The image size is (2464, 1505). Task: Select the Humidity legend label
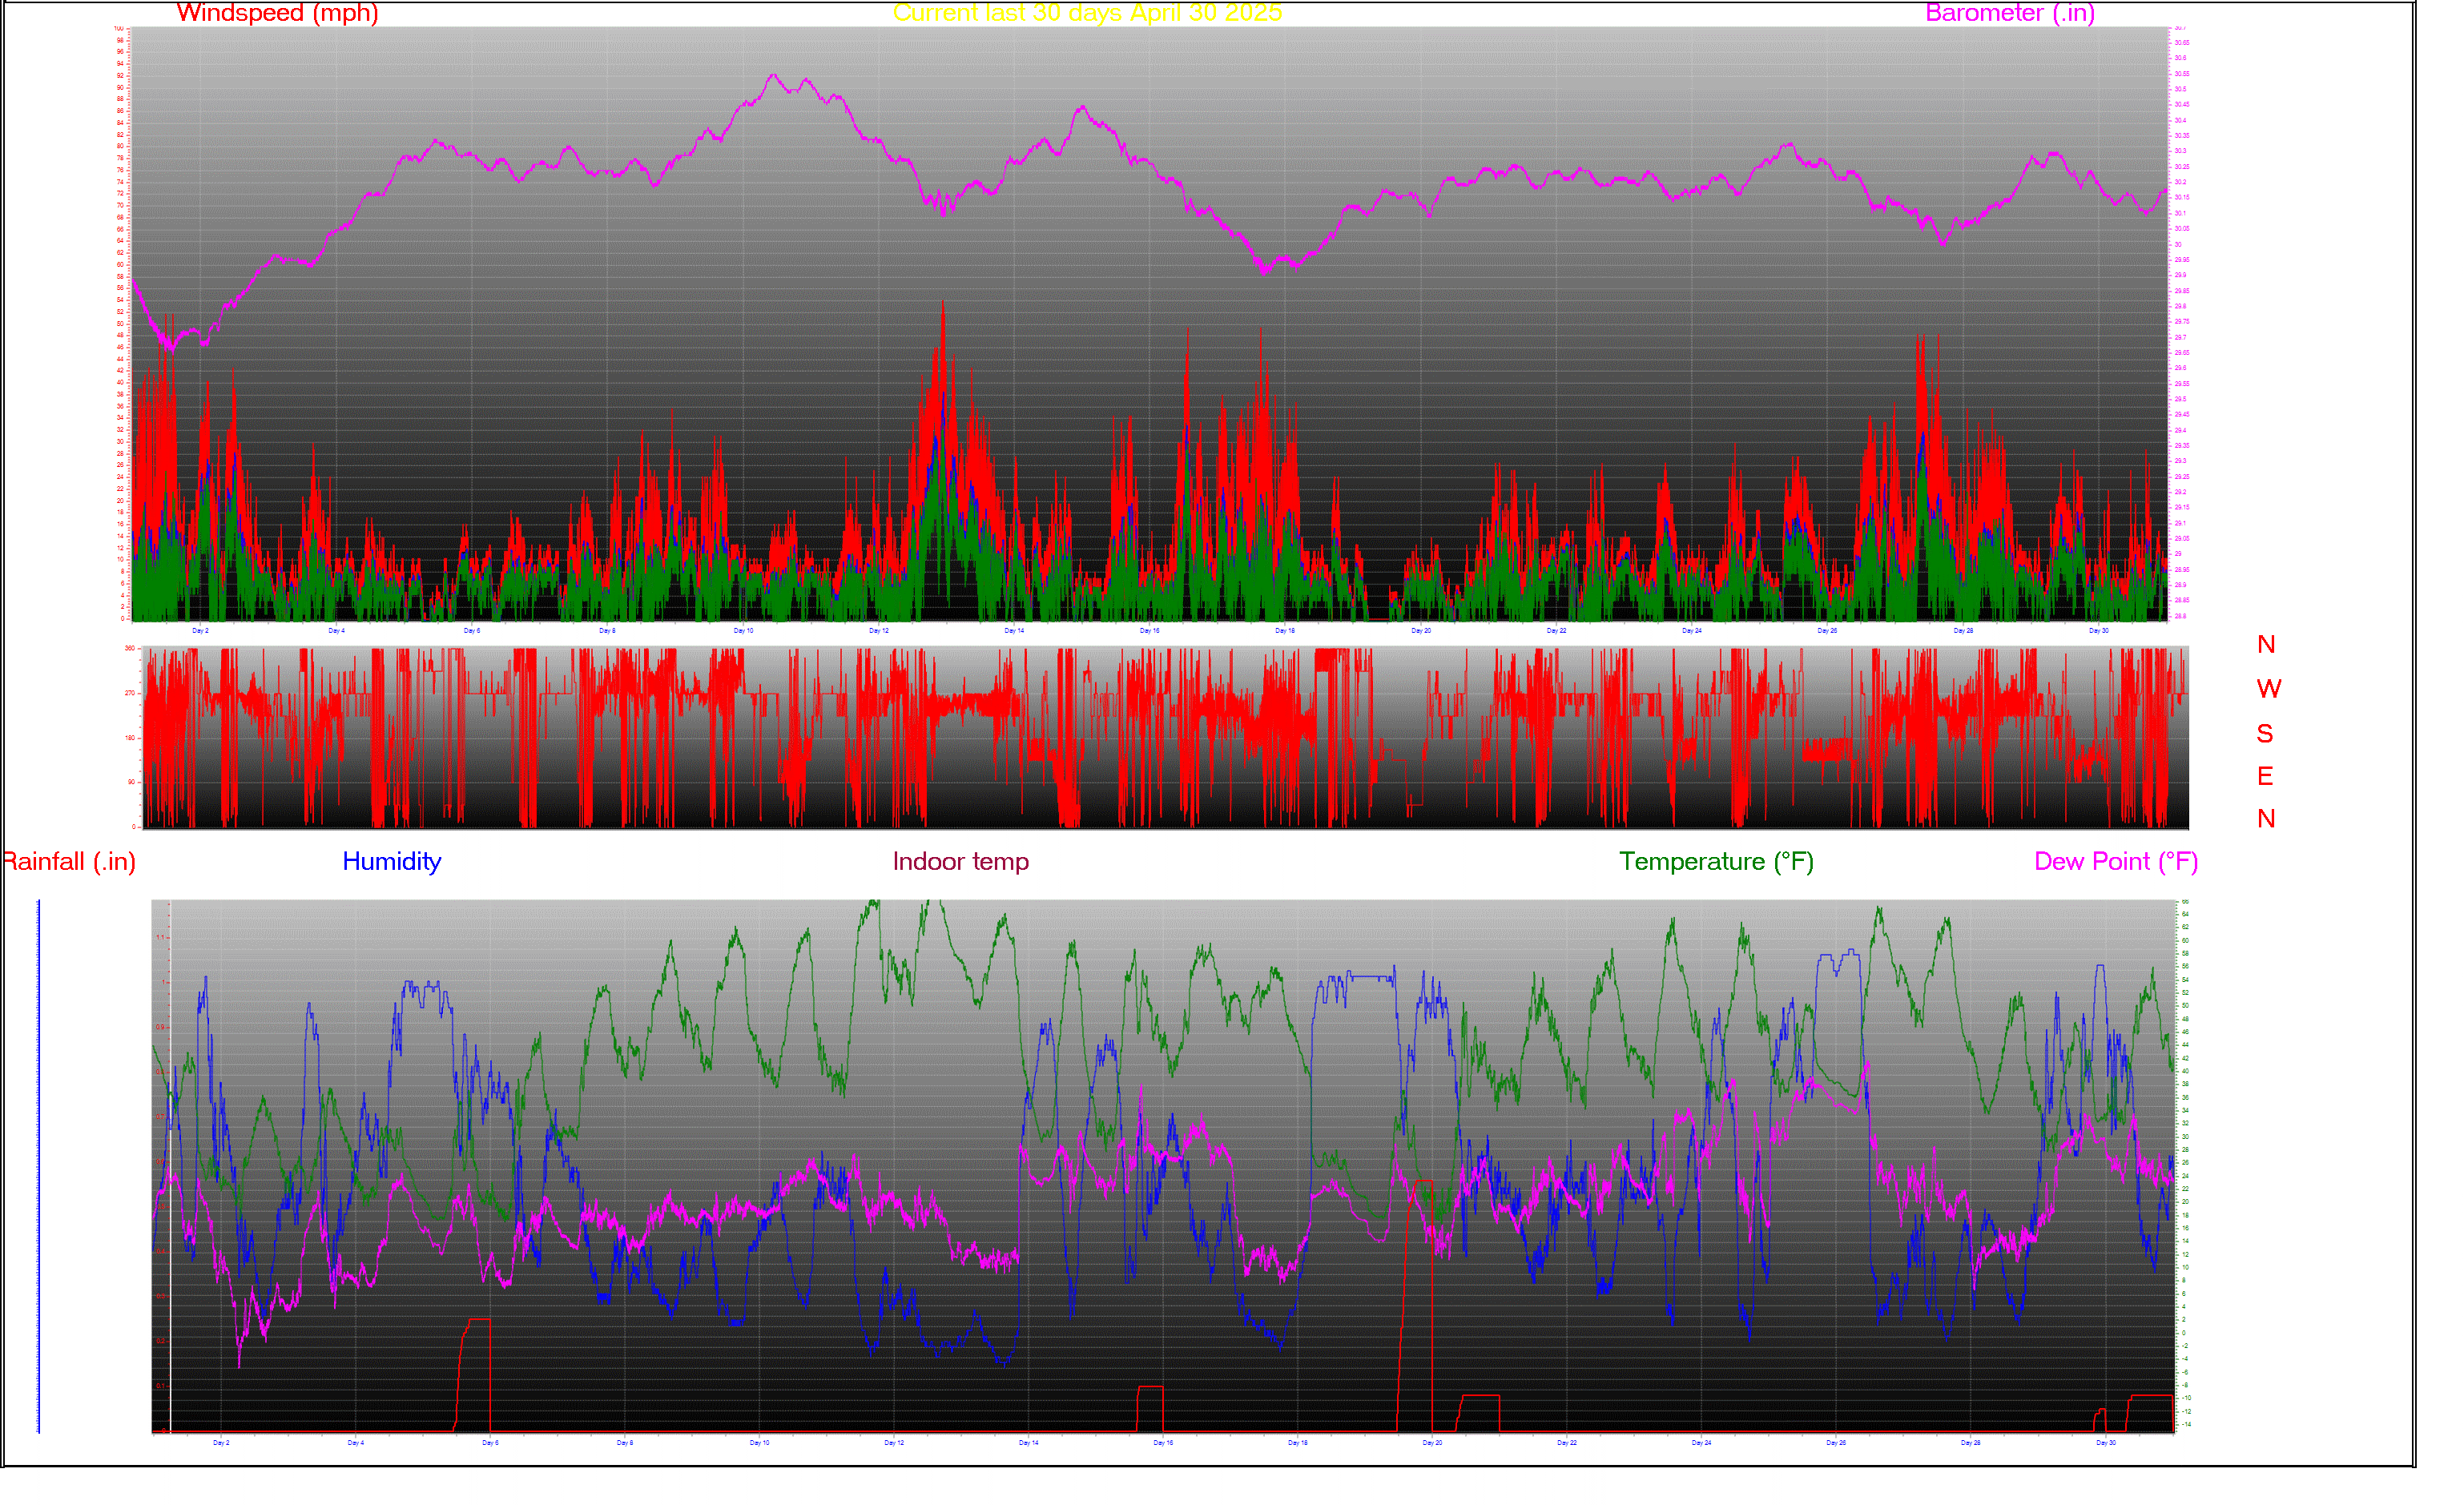point(392,862)
